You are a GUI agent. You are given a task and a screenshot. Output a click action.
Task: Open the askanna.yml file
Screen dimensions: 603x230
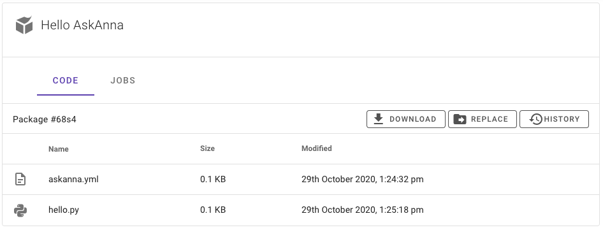(73, 179)
